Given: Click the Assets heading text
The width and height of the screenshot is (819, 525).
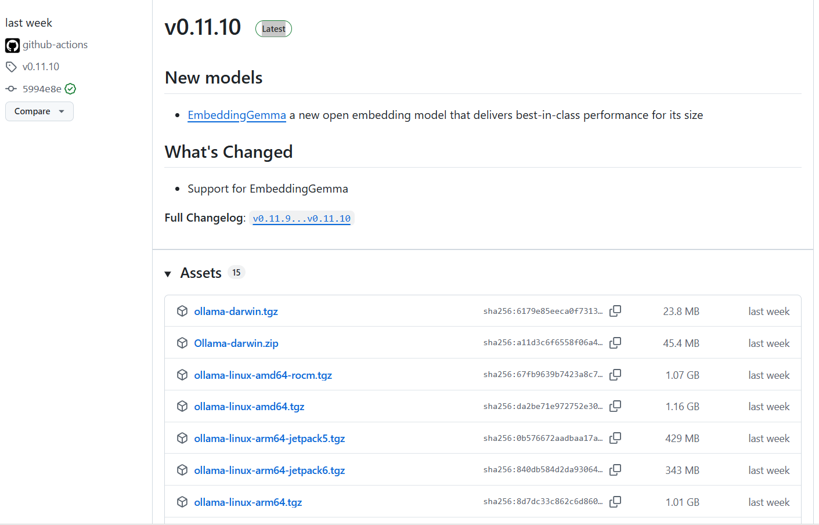Looking at the screenshot, I should [201, 273].
